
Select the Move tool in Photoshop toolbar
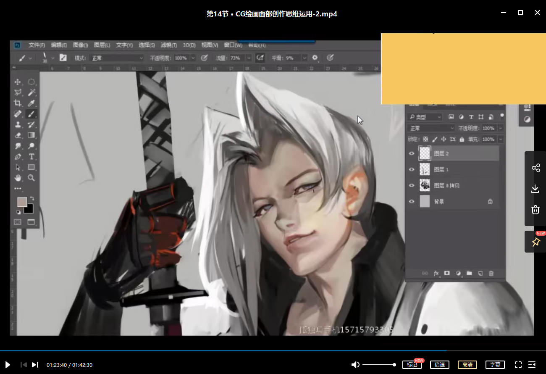[18, 82]
